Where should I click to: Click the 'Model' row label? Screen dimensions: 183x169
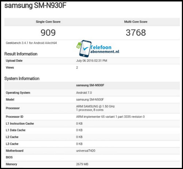(x=10, y=99)
